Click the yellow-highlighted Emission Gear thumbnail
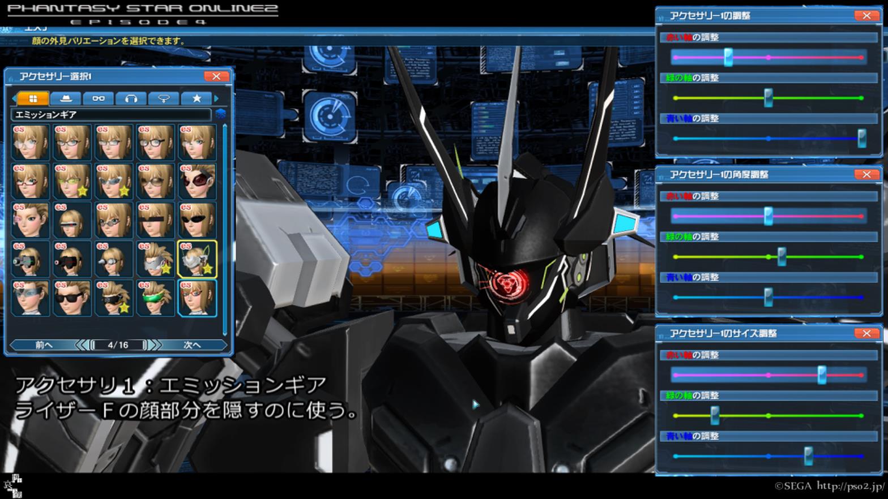This screenshot has width=888, height=499. [x=197, y=259]
